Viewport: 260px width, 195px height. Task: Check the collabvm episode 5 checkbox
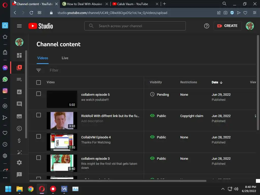pos(39,94)
